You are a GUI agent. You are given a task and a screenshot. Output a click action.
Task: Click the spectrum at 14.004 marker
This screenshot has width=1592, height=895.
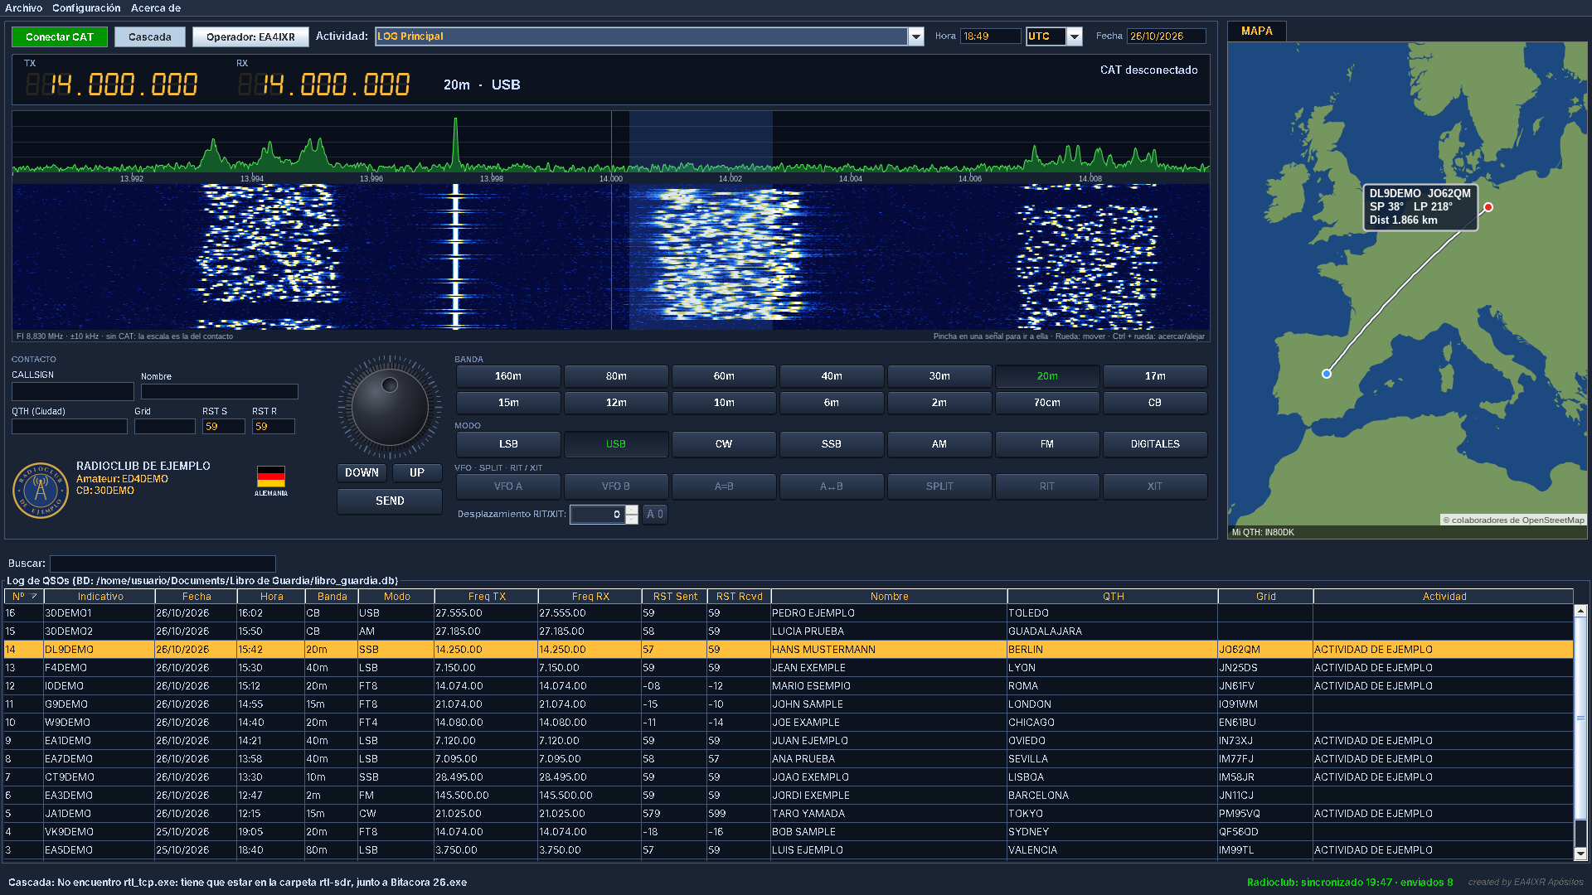(x=850, y=179)
